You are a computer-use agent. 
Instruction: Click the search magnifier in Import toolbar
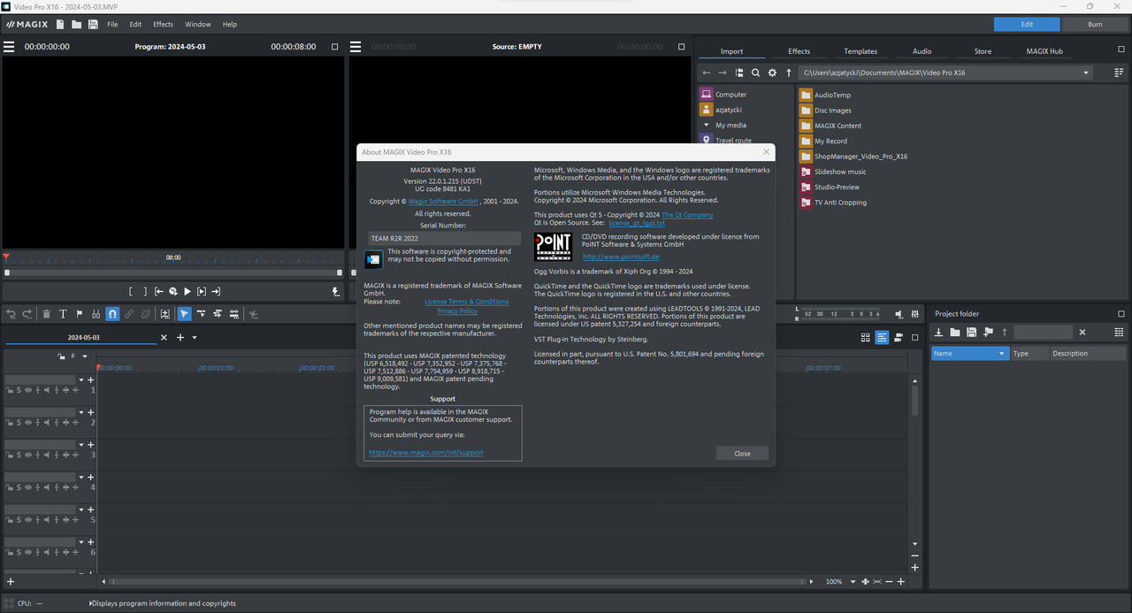click(x=755, y=73)
